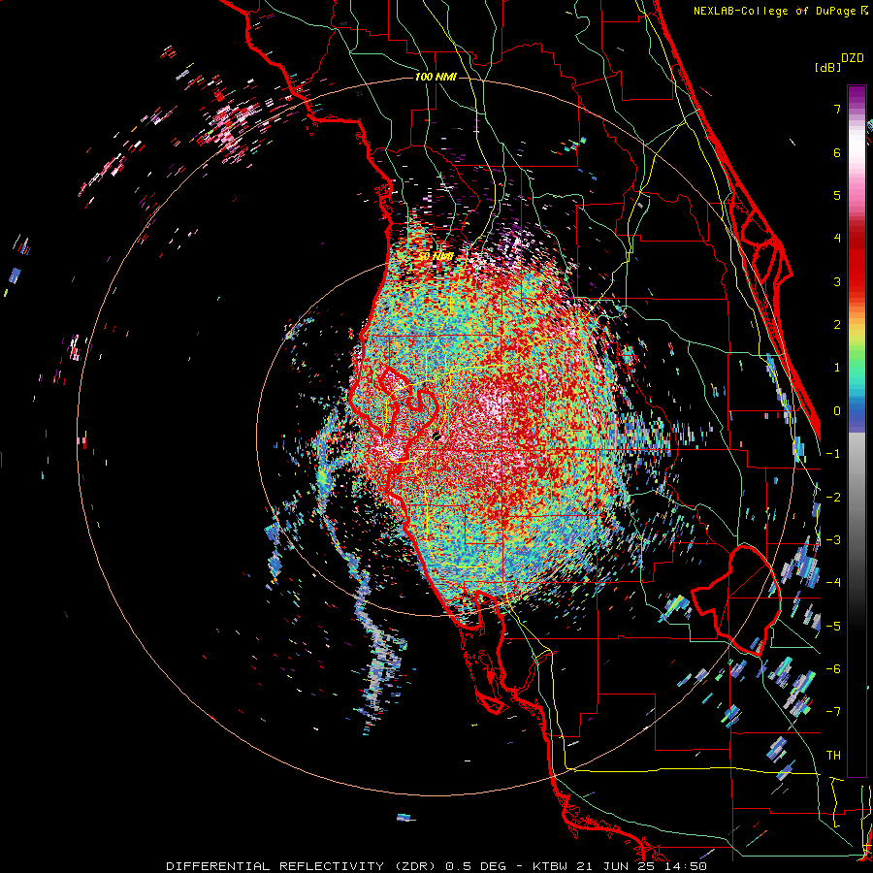Click the -4 value on the color scale

pyautogui.click(x=833, y=583)
